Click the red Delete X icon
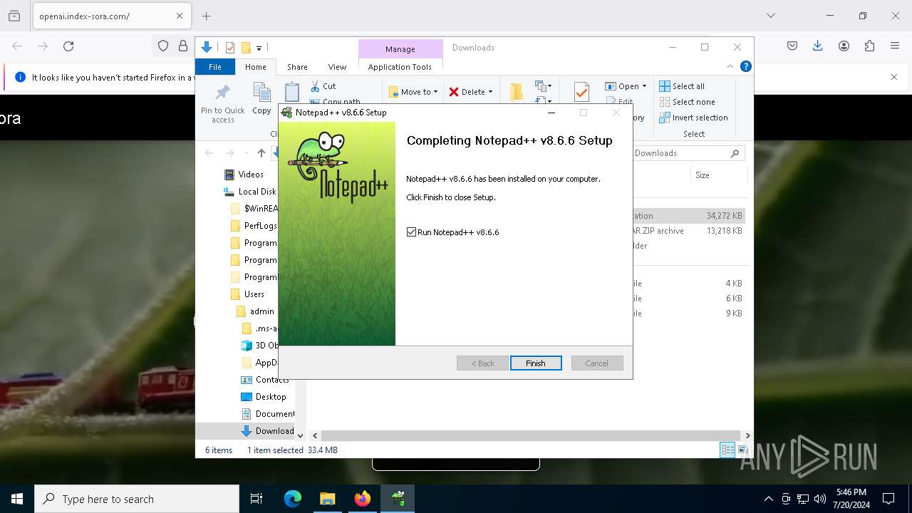 click(x=454, y=92)
